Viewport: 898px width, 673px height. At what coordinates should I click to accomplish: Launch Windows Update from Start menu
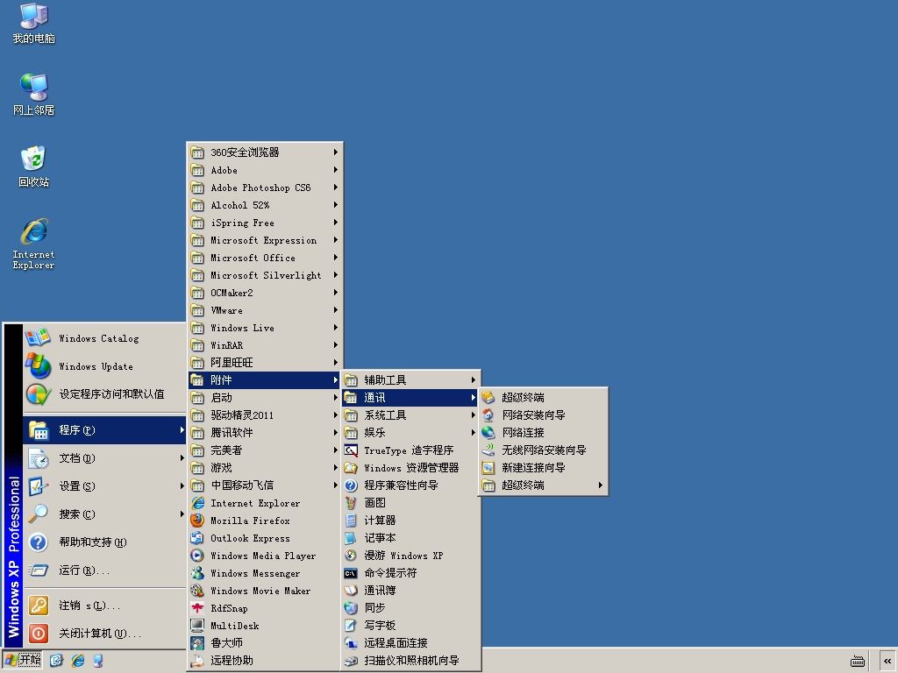105,366
